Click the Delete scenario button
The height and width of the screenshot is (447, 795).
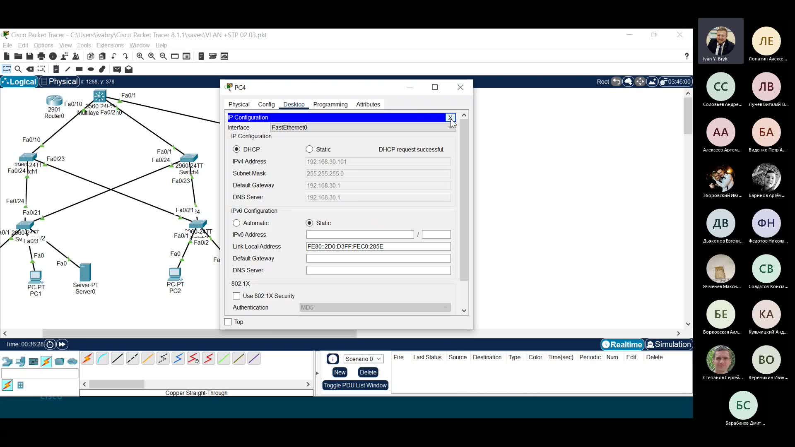pos(368,372)
